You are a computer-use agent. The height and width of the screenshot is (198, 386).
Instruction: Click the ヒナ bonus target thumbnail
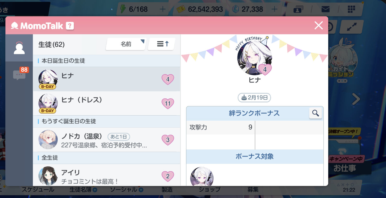[202, 177]
